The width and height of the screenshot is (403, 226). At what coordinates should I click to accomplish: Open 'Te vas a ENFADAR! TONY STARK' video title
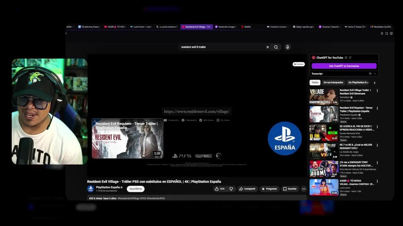click(356, 164)
